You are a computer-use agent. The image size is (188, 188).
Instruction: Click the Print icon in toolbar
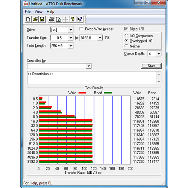click(x=52, y=20)
